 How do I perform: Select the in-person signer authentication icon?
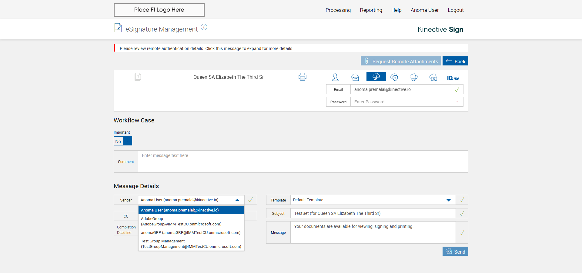[335, 77]
